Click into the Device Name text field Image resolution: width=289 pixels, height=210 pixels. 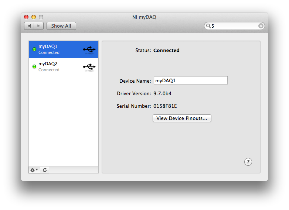tap(190, 80)
